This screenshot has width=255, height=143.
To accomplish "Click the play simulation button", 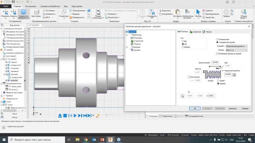I will point(75,116).
